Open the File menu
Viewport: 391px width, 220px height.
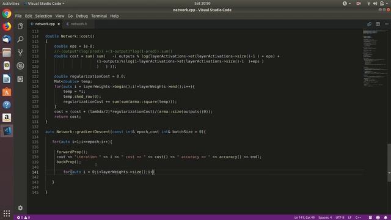pos(18,16)
